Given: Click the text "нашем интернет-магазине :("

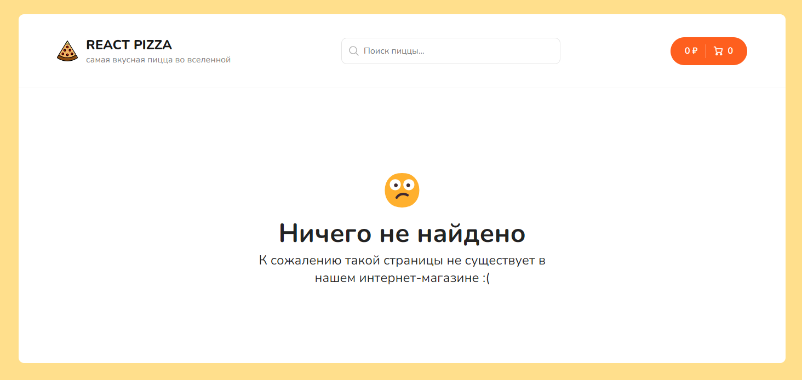Looking at the screenshot, I should [x=402, y=278].
